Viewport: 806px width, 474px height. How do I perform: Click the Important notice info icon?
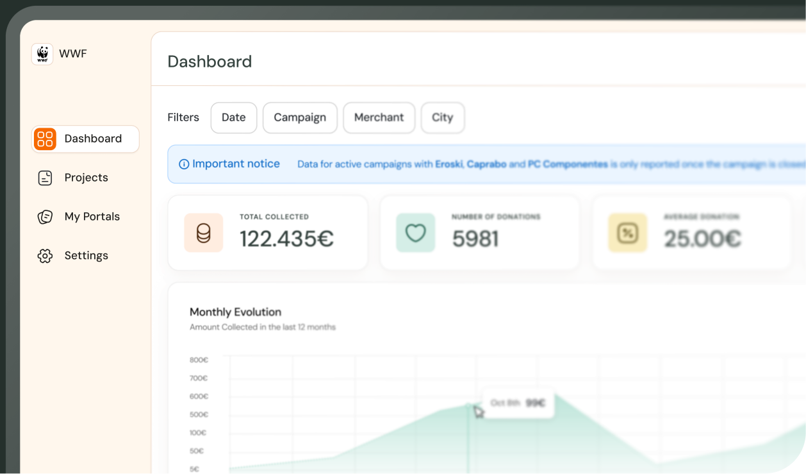coord(184,164)
